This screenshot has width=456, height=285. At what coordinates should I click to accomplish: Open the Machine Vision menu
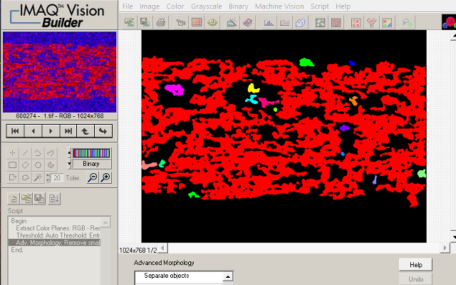tap(279, 6)
